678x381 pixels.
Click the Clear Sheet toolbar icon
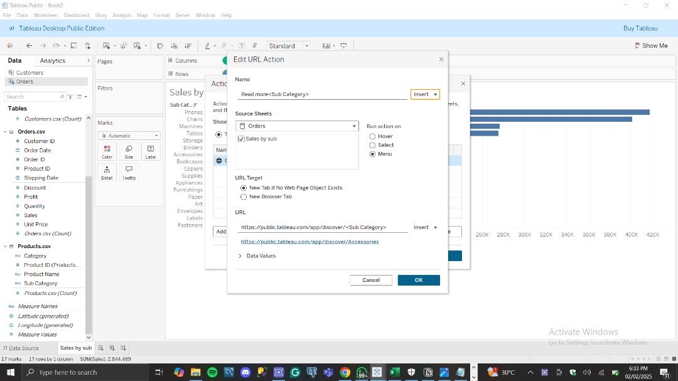(x=137, y=45)
